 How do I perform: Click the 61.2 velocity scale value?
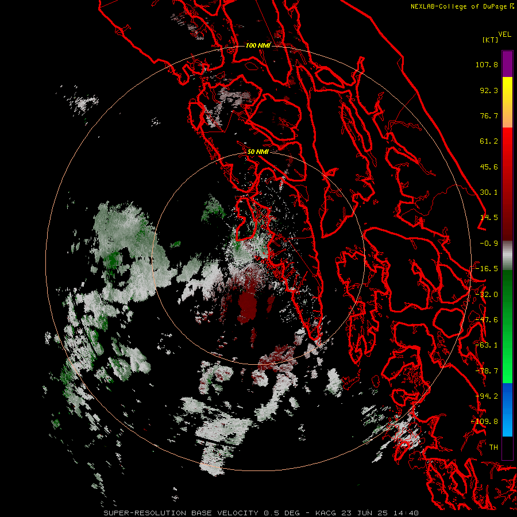pos(489,141)
